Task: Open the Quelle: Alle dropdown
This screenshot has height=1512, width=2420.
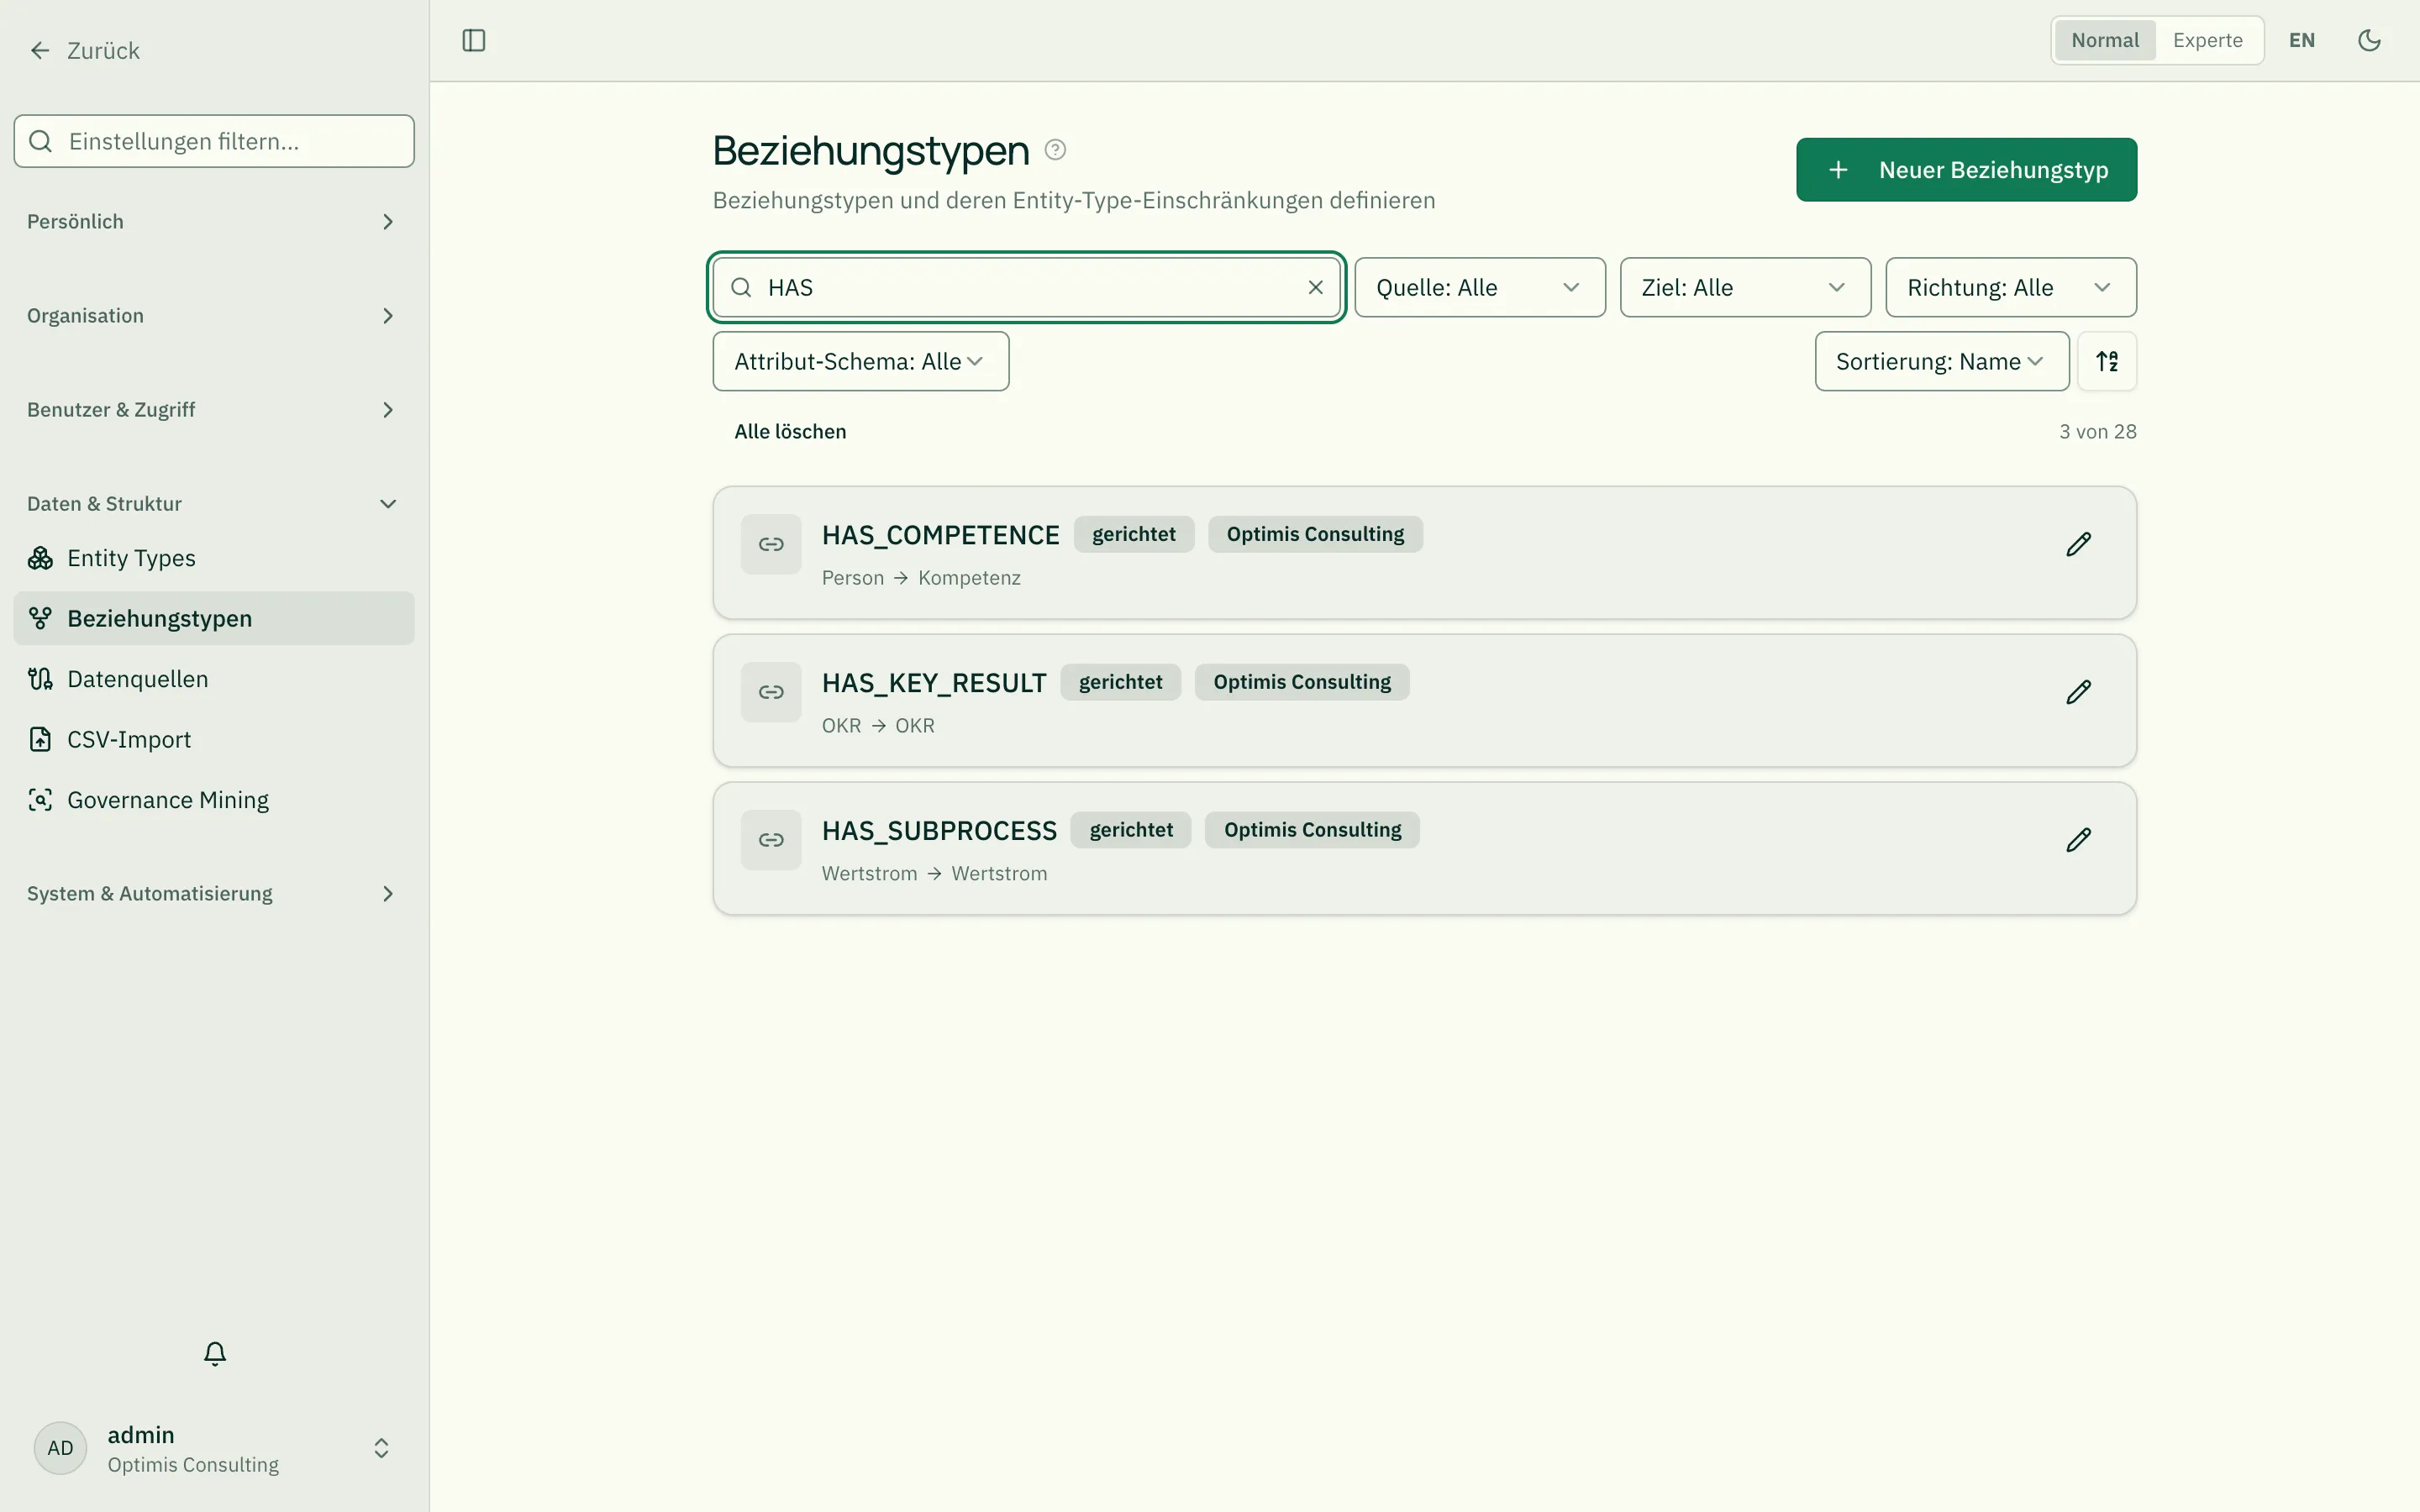Action: pos(1480,288)
